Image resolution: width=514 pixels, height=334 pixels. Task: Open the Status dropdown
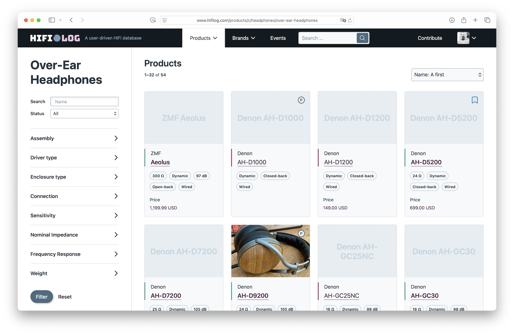click(85, 114)
